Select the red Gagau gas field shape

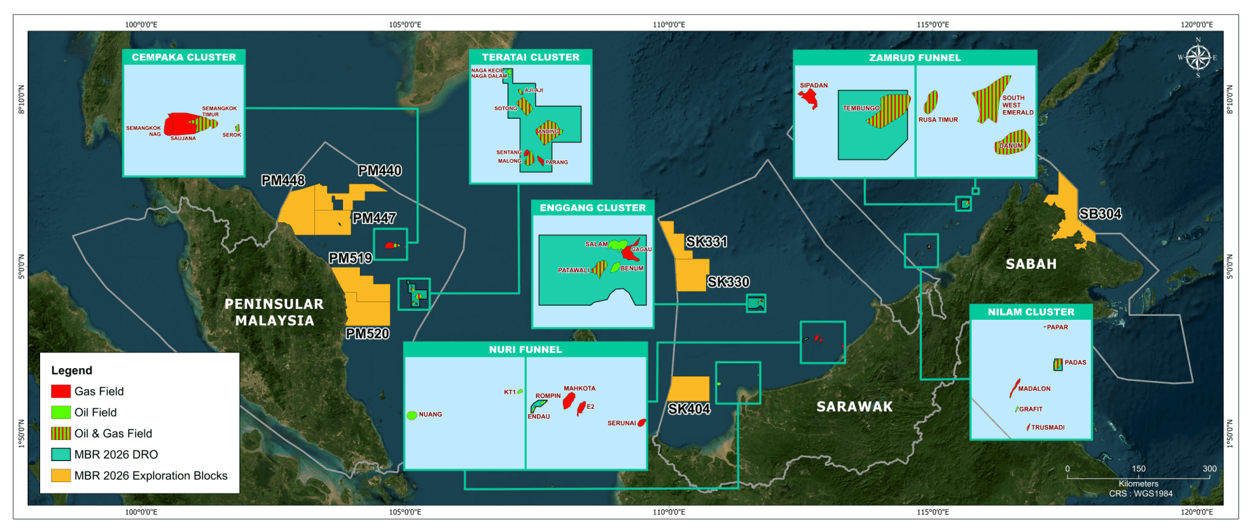pos(631,251)
